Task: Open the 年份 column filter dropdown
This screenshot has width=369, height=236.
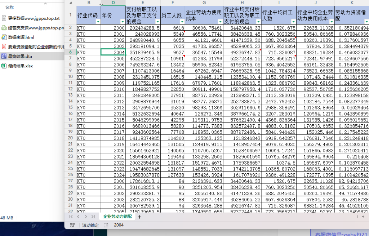Action: (x=123, y=22)
